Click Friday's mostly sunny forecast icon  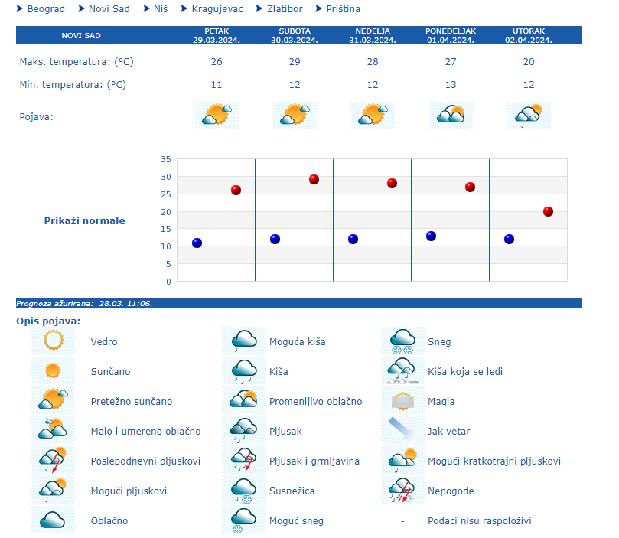point(217,116)
